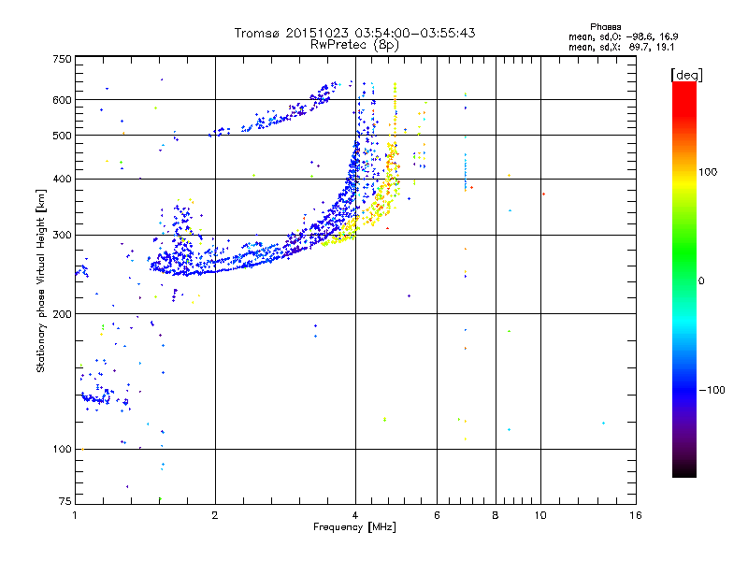Viewport: 748px width, 561px height.
Task: Click the x-axis tick label '4'
Action: (355, 515)
